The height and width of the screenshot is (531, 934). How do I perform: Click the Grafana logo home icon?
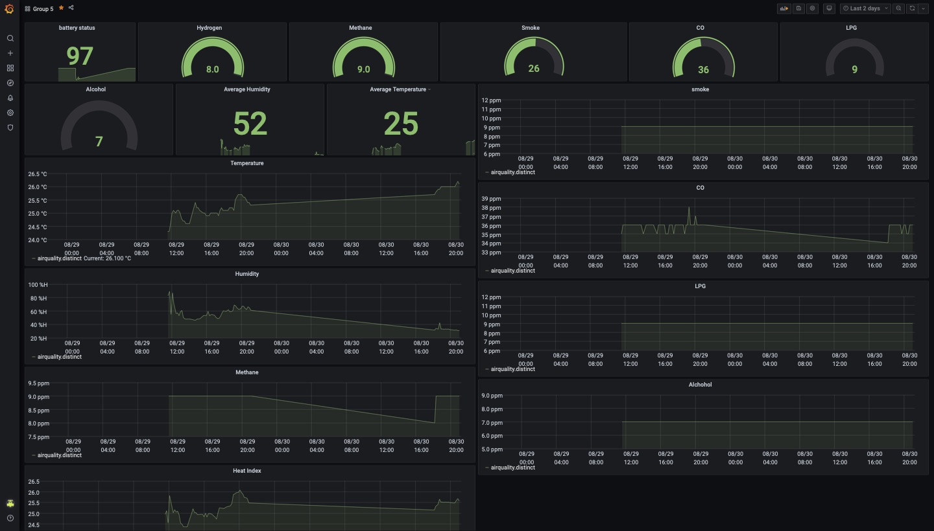pyautogui.click(x=9, y=9)
